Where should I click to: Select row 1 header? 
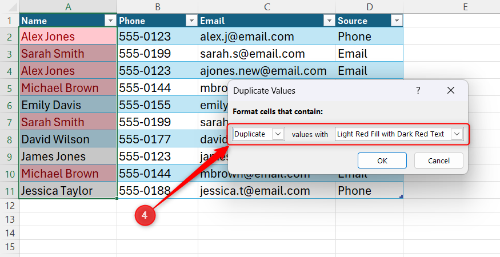(10, 21)
